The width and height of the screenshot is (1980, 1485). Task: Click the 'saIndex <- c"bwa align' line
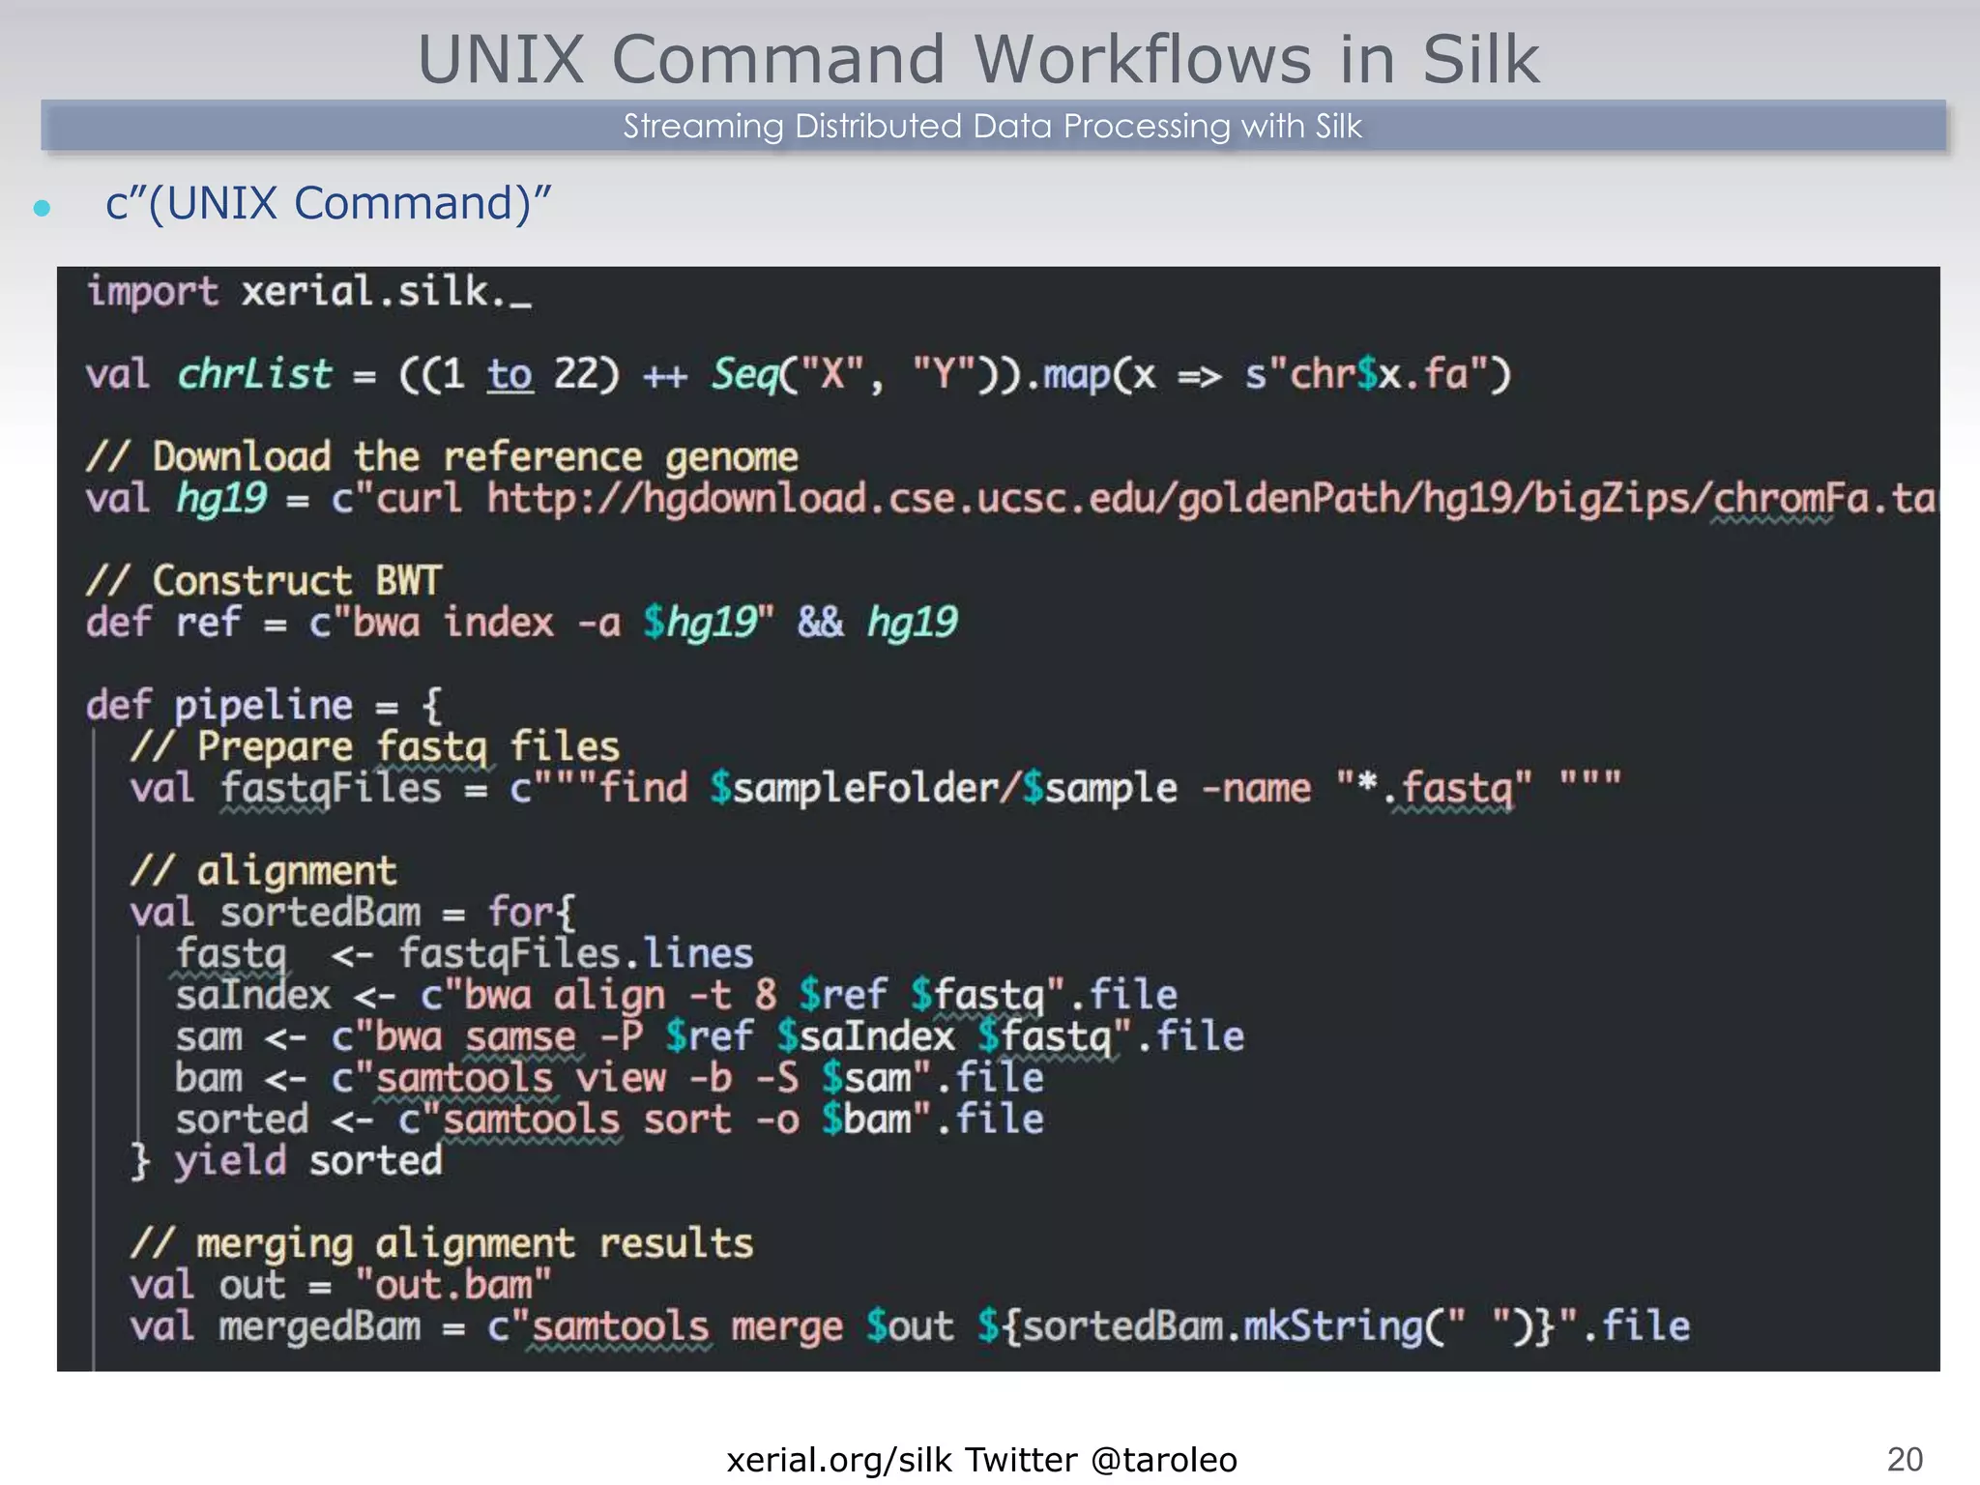tap(676, 996)
